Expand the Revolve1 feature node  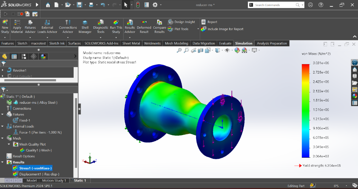point(3,71)
